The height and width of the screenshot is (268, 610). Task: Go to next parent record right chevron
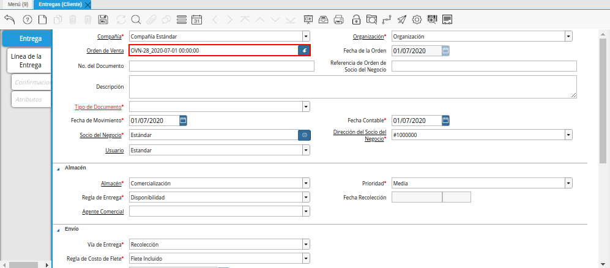click(x=229, y=20)
